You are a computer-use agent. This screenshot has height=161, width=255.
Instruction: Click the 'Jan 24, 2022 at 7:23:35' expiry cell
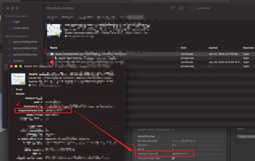click(224, 54)
